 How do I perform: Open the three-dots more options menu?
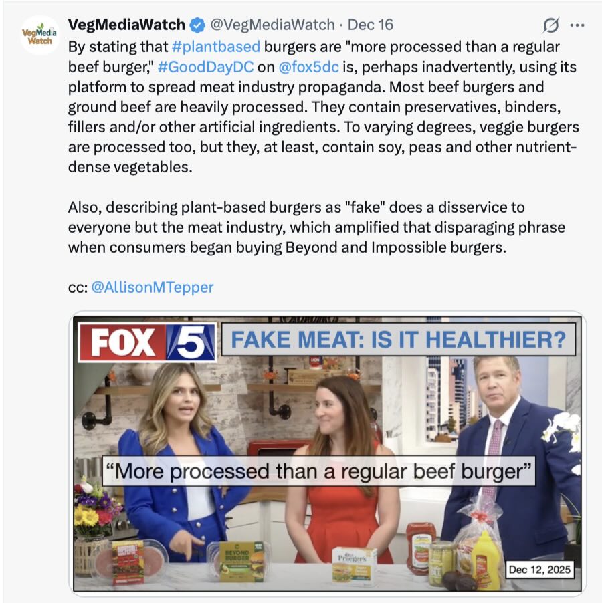[577, 25]
